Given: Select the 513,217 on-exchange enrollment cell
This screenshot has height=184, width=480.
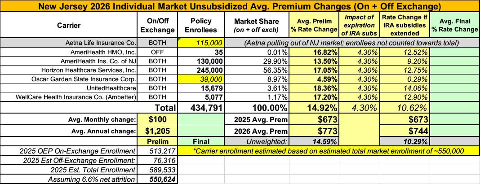Looking at the screenshot, I should coord(159,151).
